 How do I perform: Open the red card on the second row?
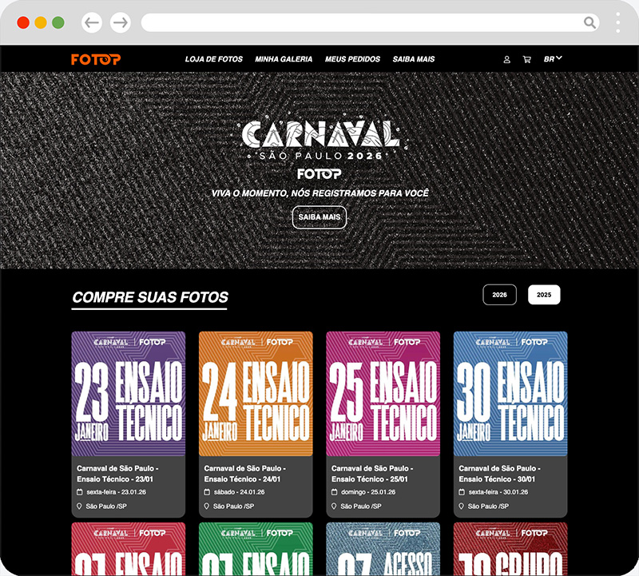(129, 549)
